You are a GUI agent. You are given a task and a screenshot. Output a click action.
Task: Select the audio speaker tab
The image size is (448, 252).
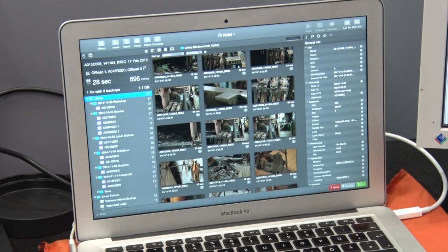tap(324, 36)
